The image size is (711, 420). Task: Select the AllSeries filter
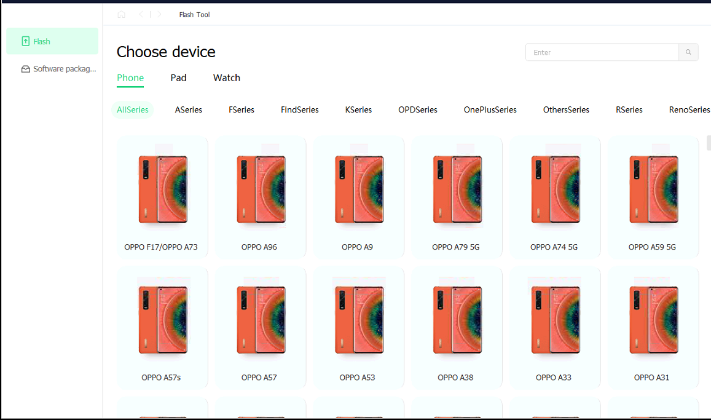click(132, 109)
